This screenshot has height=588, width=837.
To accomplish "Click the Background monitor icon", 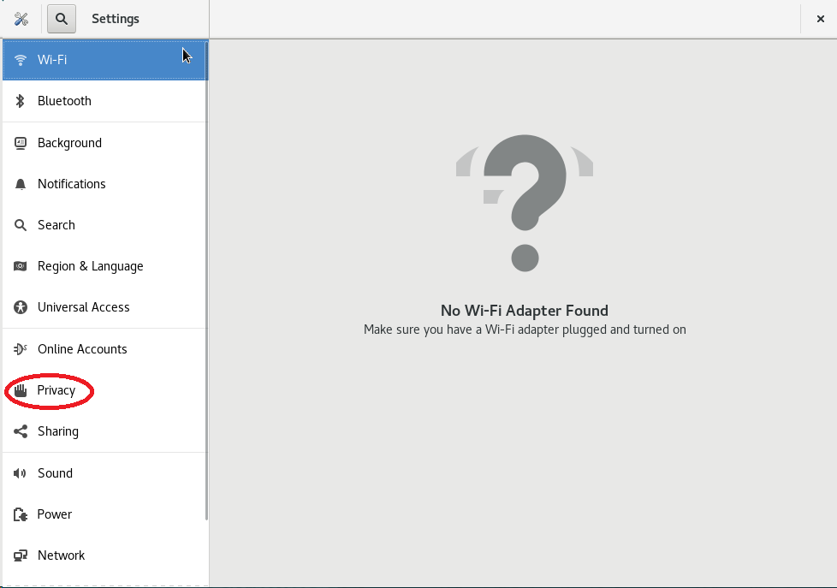I will click(x=21, y=143).
